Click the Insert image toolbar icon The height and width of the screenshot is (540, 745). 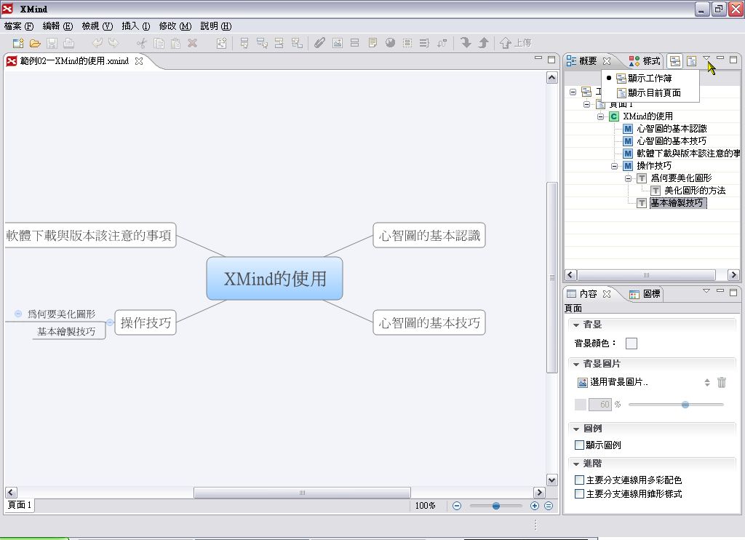coord(338,43)
